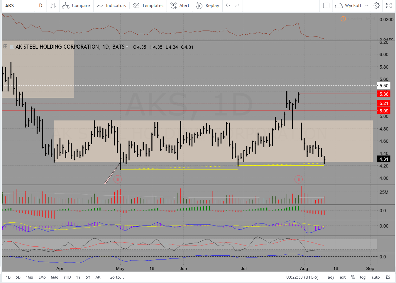Select the All time range
Screen dimensions: 396x283
[x=98, y=277]
